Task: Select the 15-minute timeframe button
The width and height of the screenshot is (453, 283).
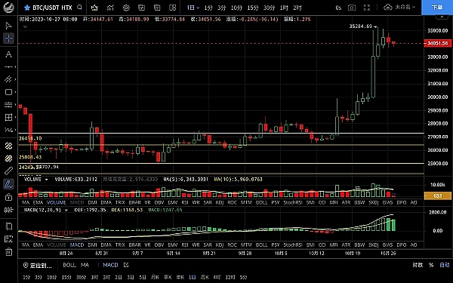Action: 253,8
